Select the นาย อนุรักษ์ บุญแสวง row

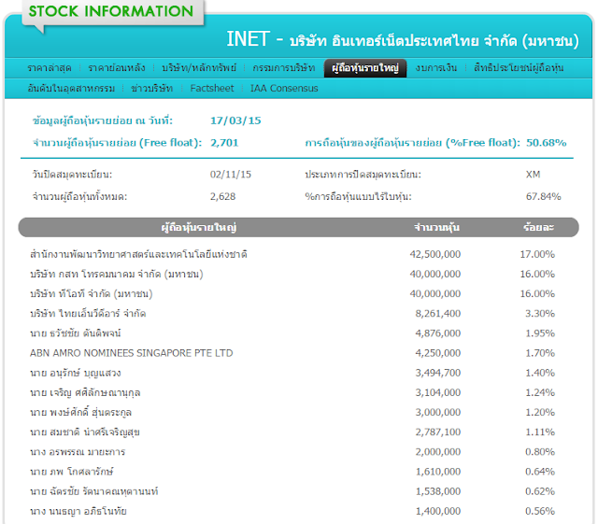coord(292,373)
